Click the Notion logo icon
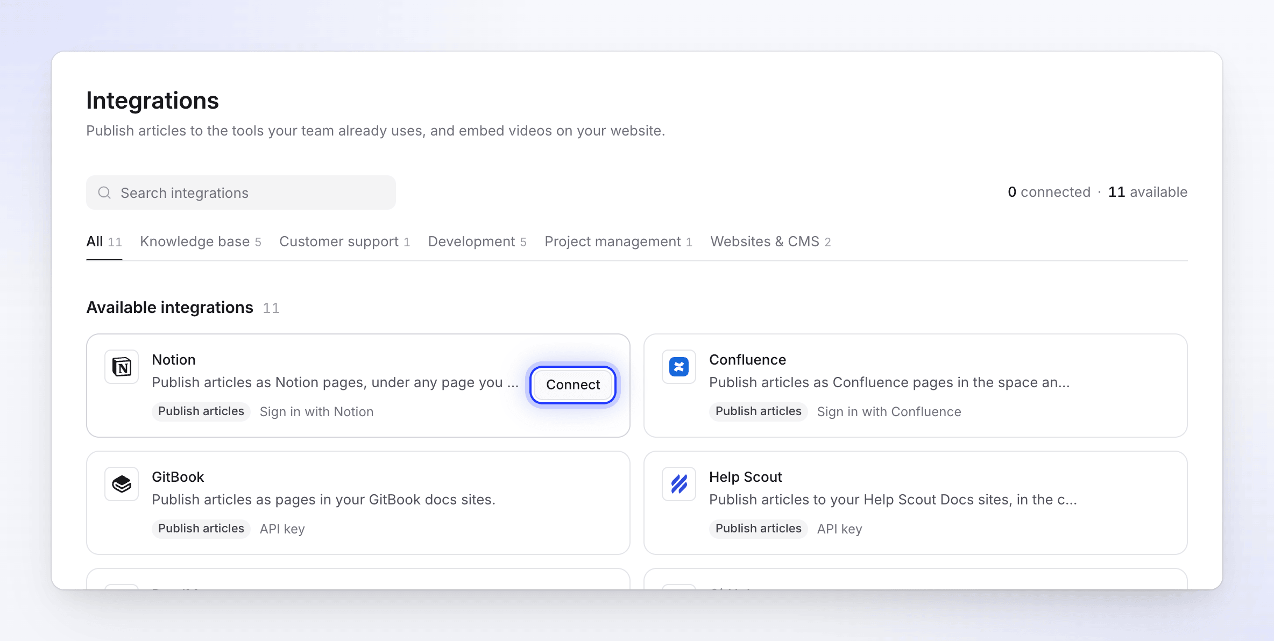 coord(122,367)
